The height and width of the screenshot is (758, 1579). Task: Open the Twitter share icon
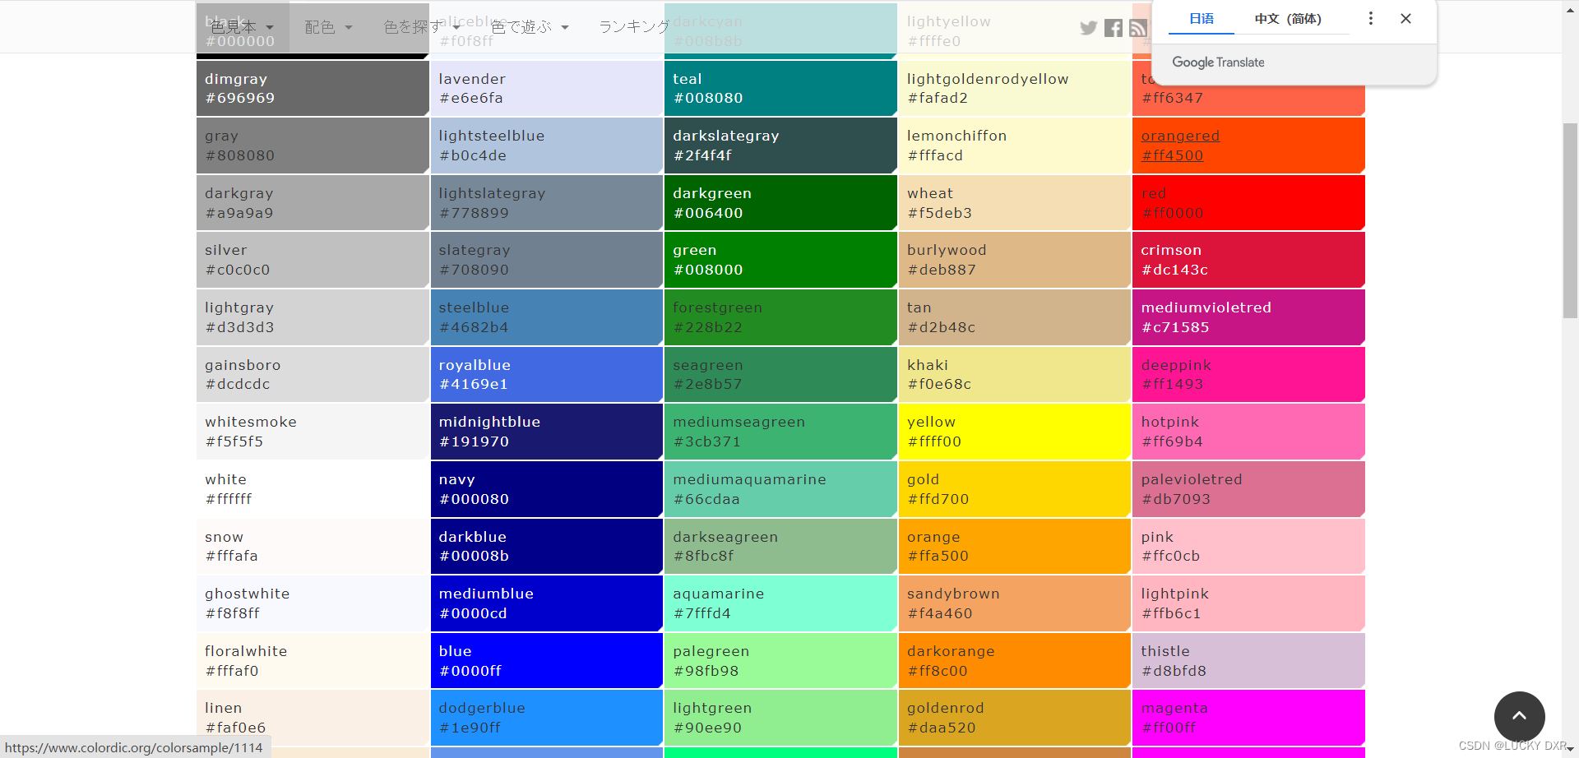click(1088, 28)
